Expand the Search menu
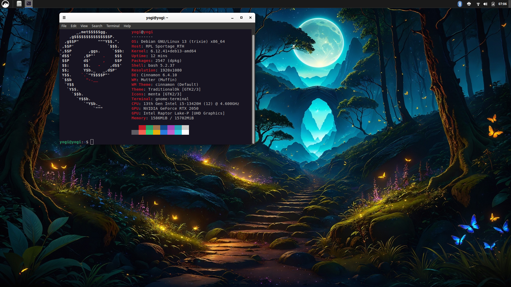Viewport: 511px width, 287px height. pos(97,26)
